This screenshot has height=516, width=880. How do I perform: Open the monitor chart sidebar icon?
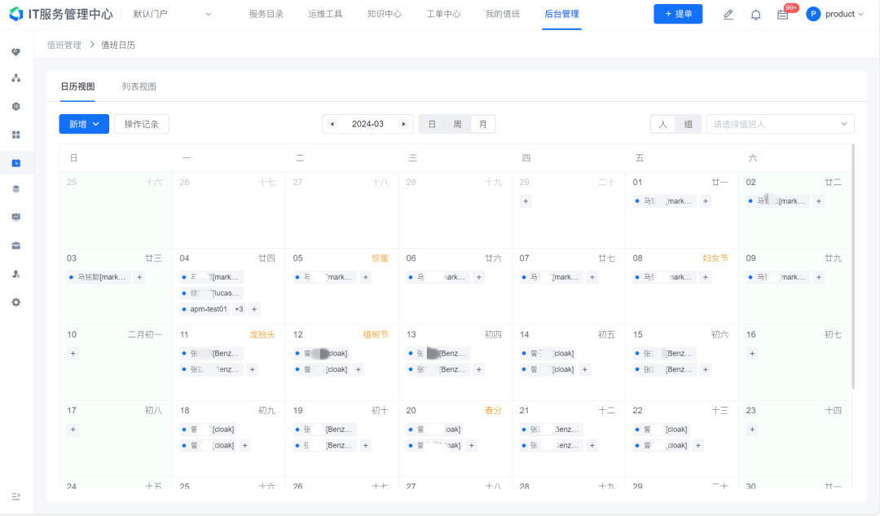click(16, 218)
